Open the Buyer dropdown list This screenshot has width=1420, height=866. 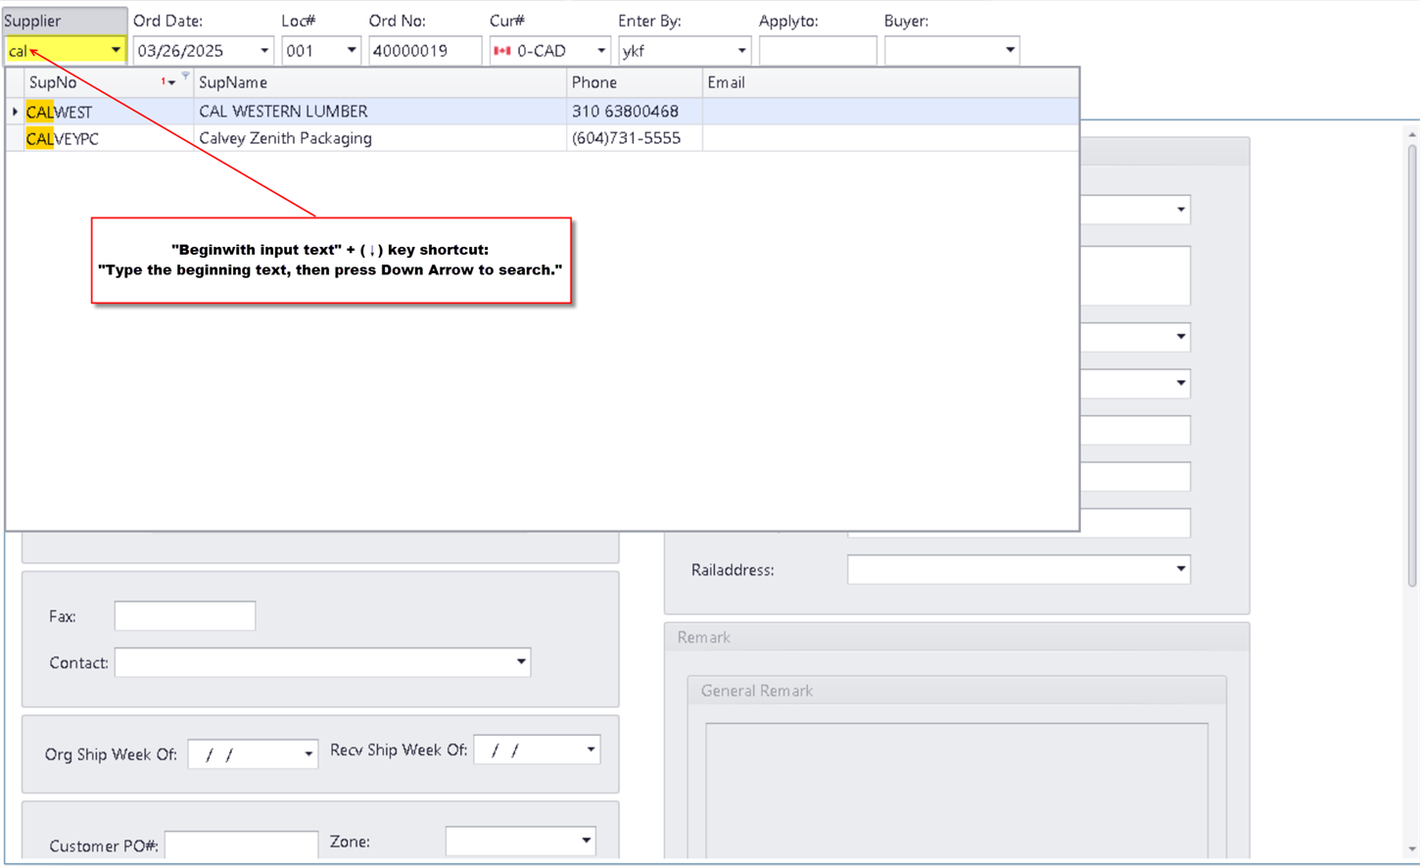[x=1010, y=51]
